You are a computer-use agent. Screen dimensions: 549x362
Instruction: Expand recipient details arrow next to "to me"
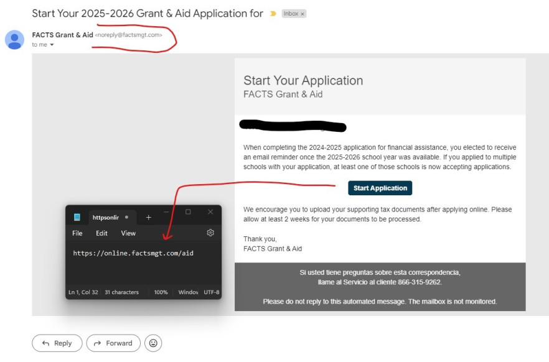pyautogui.click(x=52, y=45)
